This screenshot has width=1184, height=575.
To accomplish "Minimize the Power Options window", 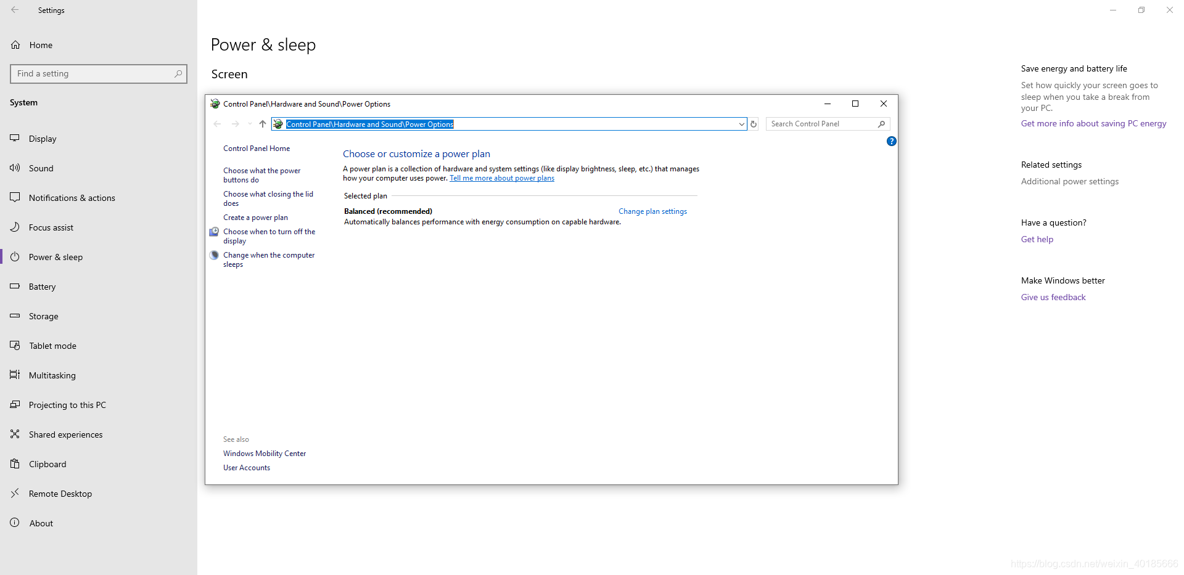I will 828,104.
